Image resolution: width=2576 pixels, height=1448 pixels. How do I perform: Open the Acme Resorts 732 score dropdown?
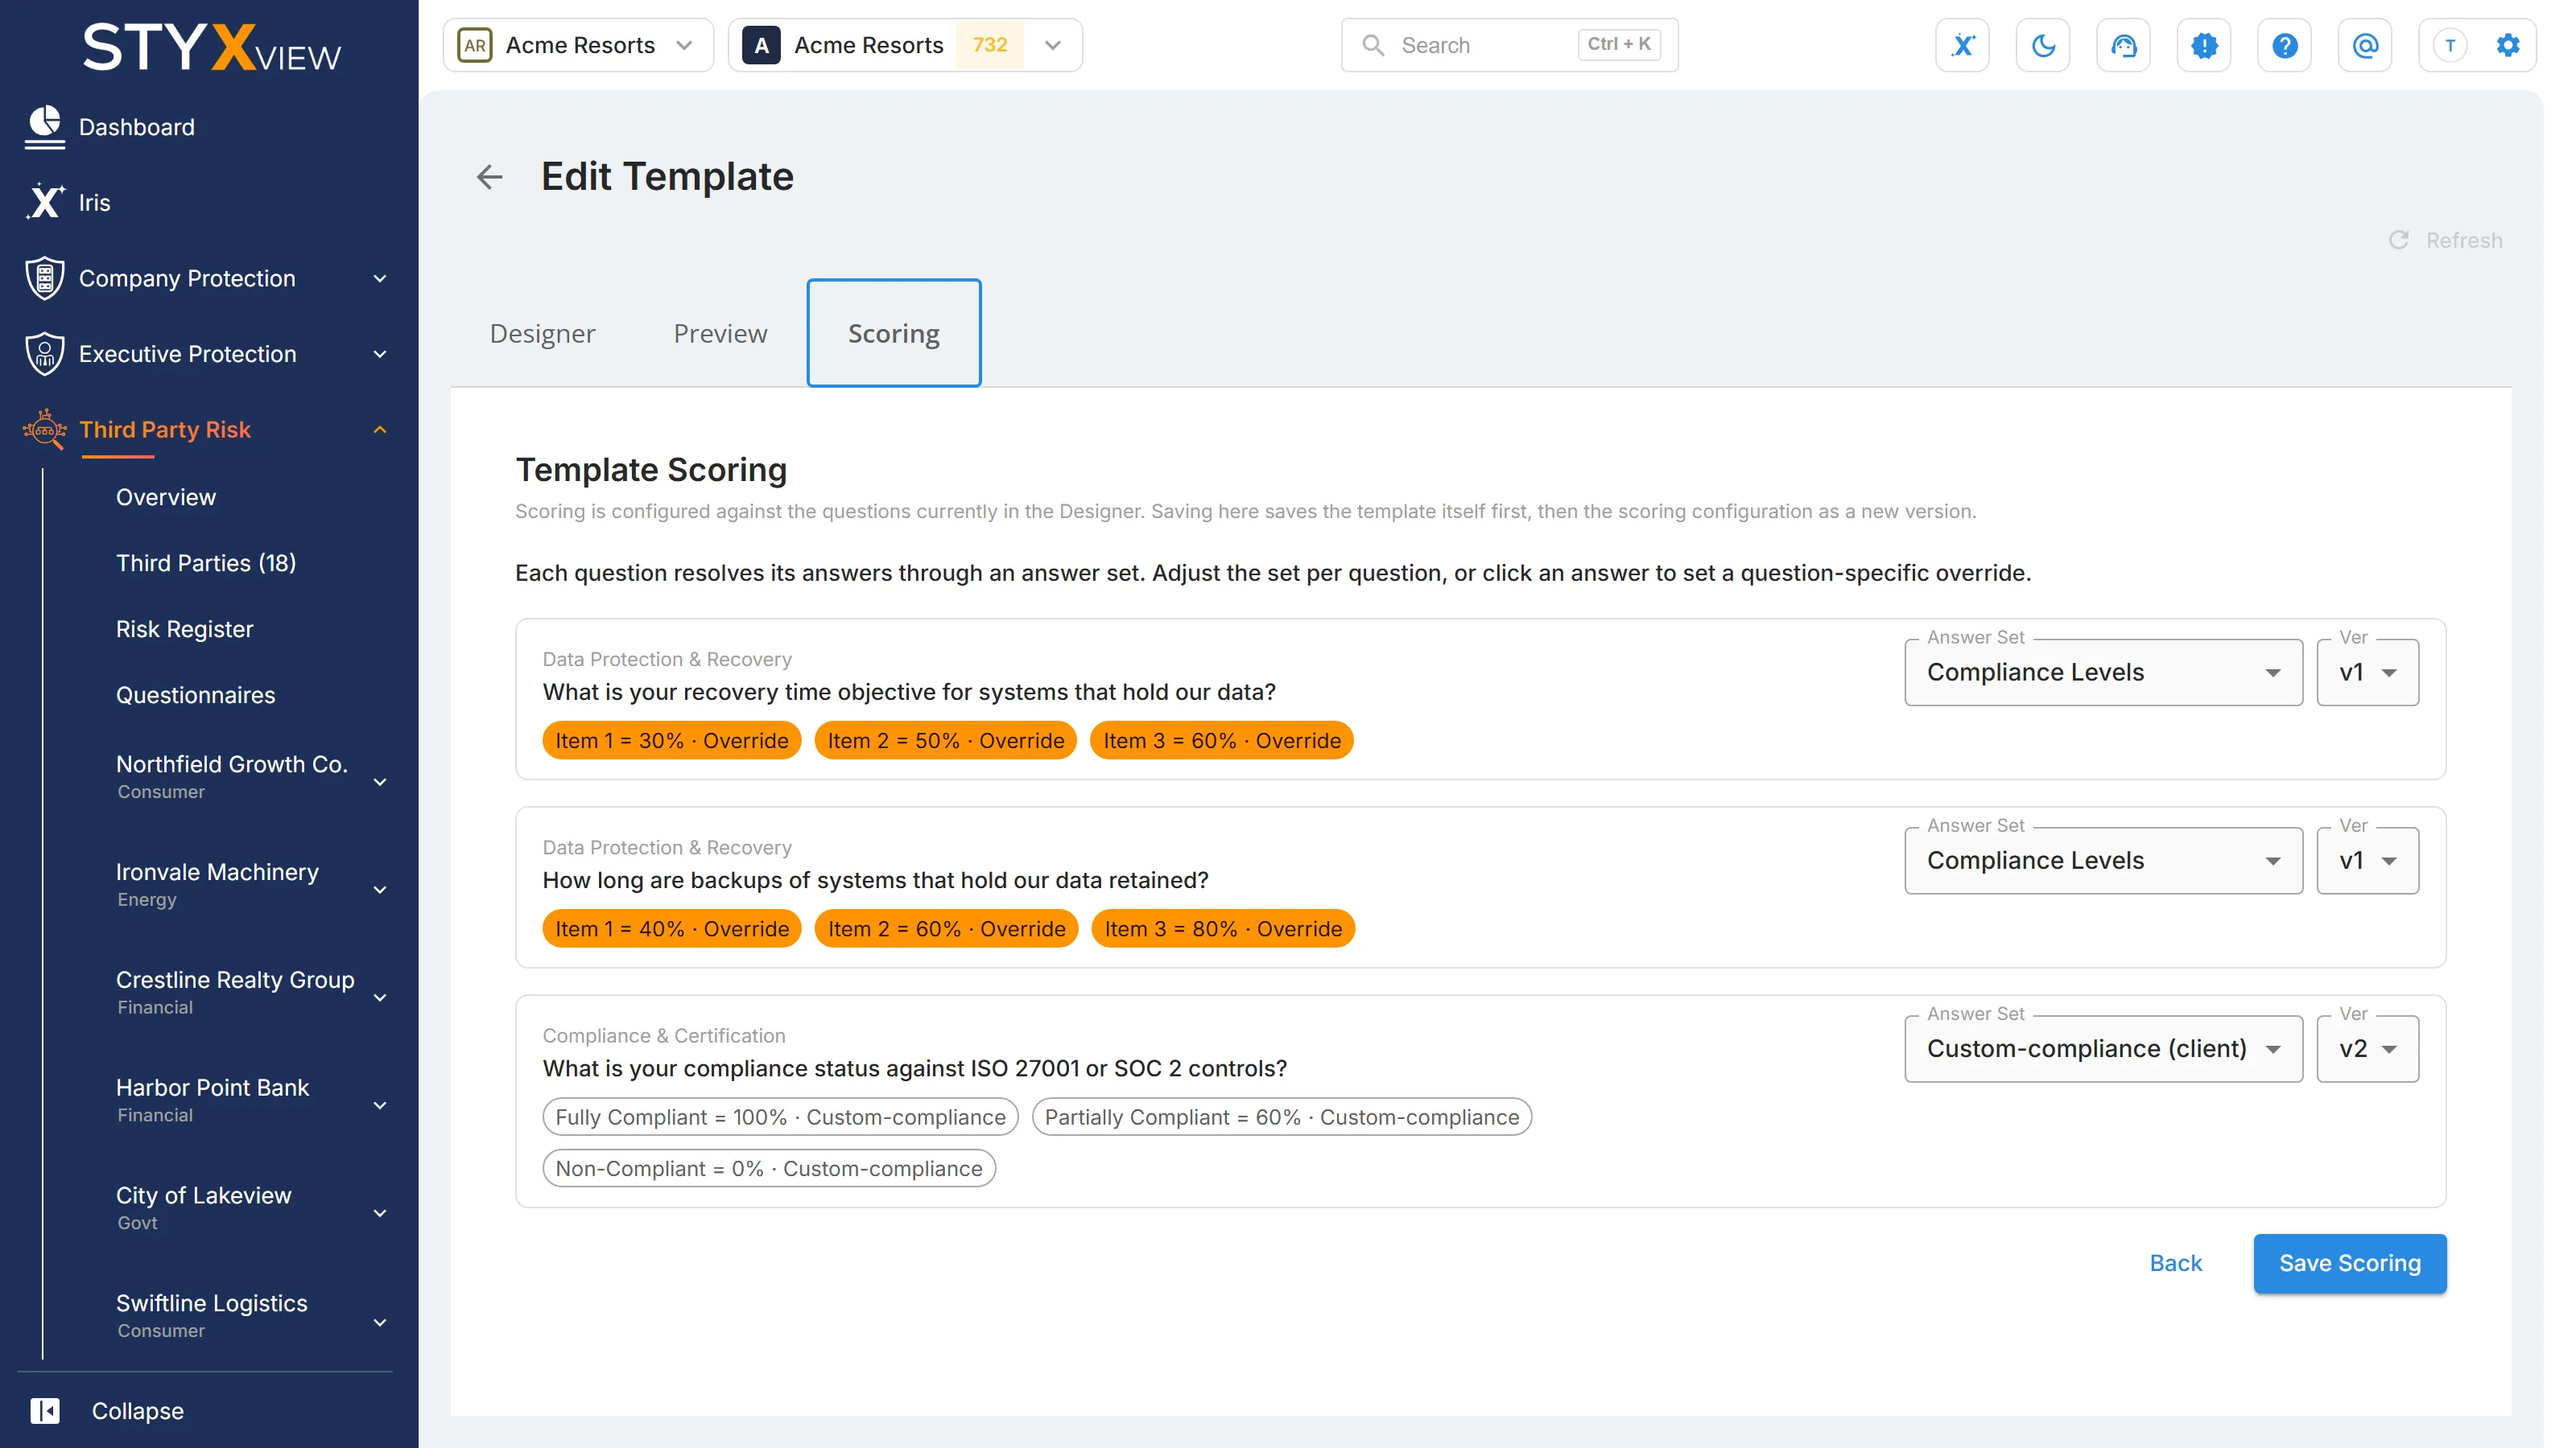click(x=905, y=45)
